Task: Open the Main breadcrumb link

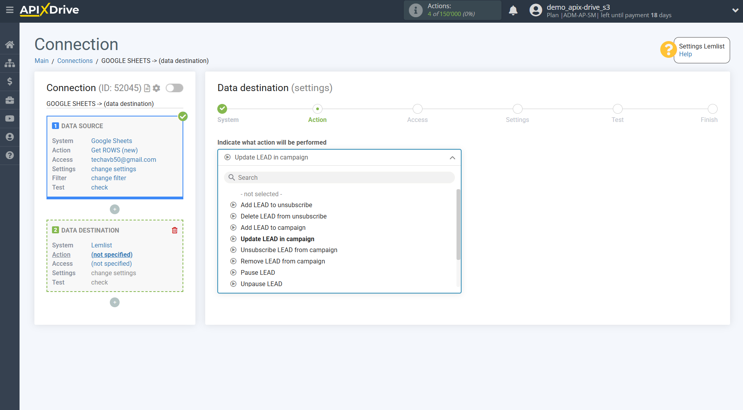Action: (x=41, y=61)
